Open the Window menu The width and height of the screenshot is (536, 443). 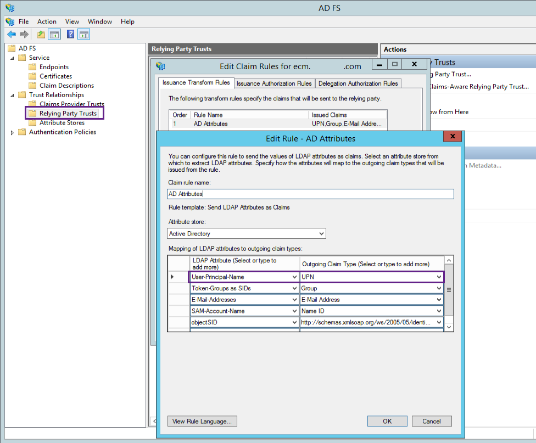100,21
